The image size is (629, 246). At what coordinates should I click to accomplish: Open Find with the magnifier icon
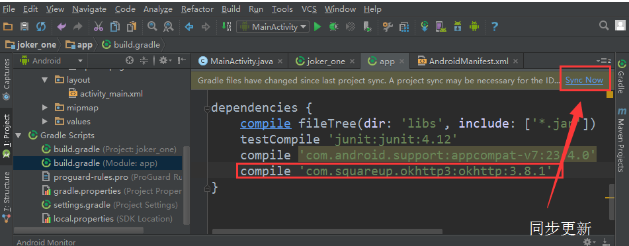coord(152,26)
